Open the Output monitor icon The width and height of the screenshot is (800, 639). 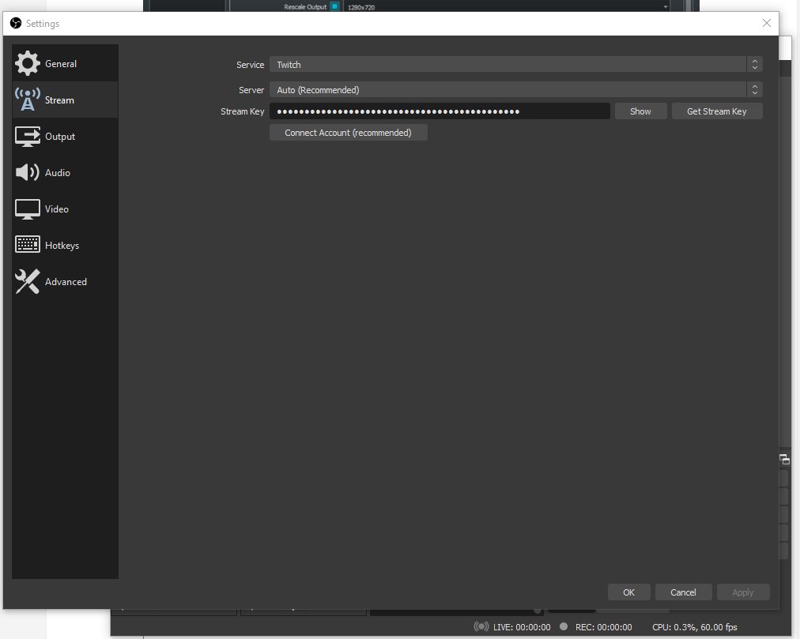[x=28, y=136]
